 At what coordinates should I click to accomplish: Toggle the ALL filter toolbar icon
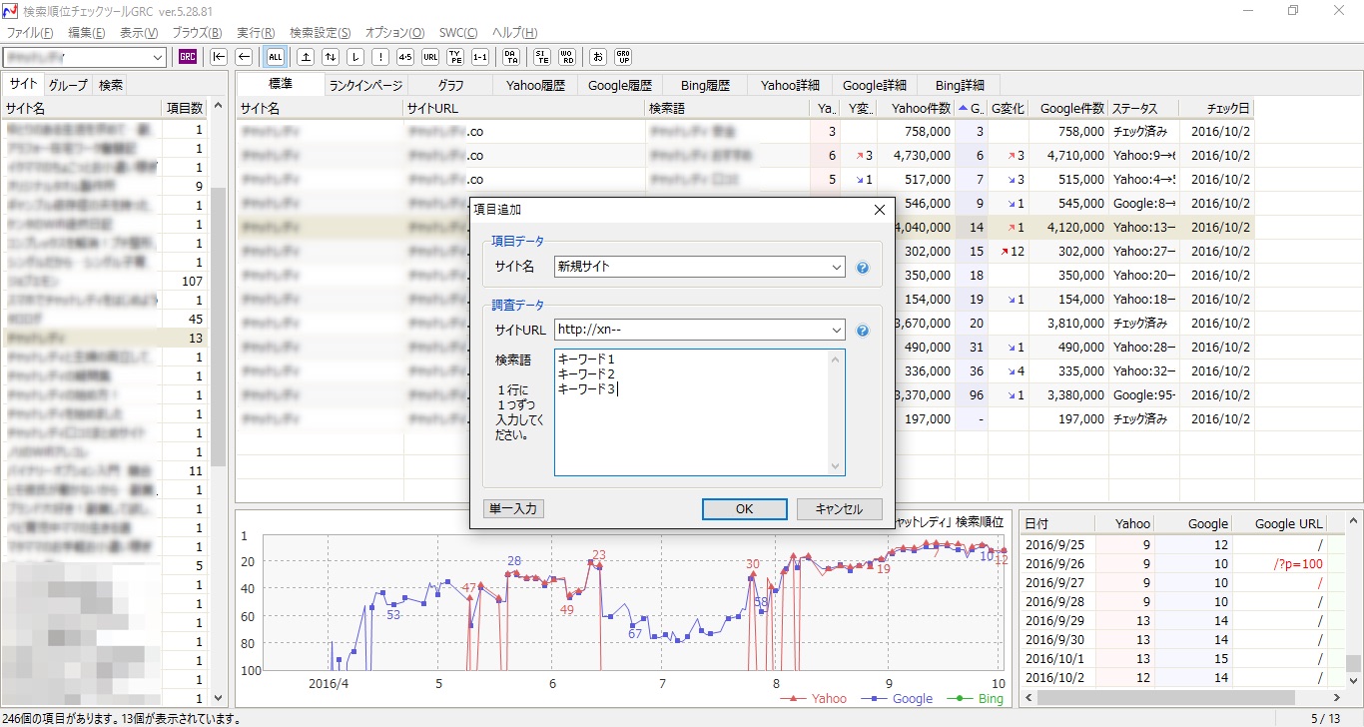275,57
